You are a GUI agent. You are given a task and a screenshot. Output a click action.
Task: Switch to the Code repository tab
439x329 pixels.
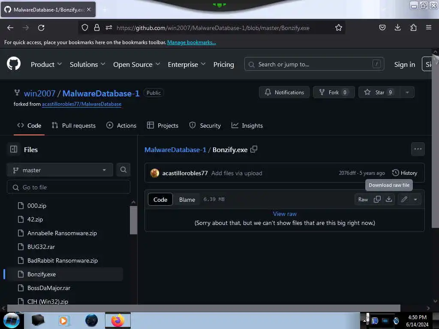29,126
